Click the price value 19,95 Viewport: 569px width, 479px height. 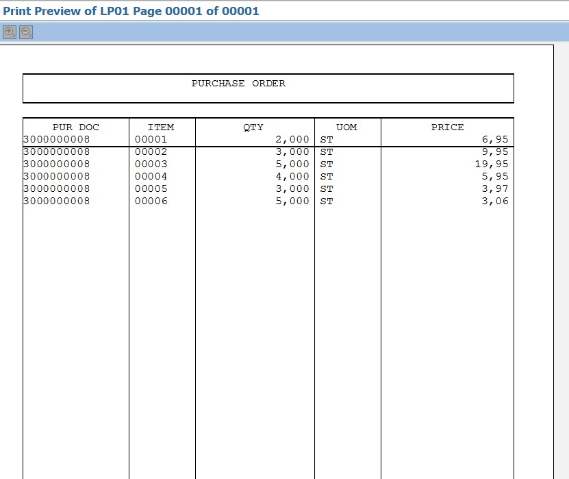(x=496, y=164)
